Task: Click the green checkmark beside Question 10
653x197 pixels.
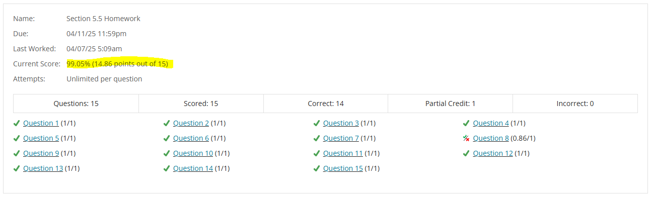Action: point(167,153)
